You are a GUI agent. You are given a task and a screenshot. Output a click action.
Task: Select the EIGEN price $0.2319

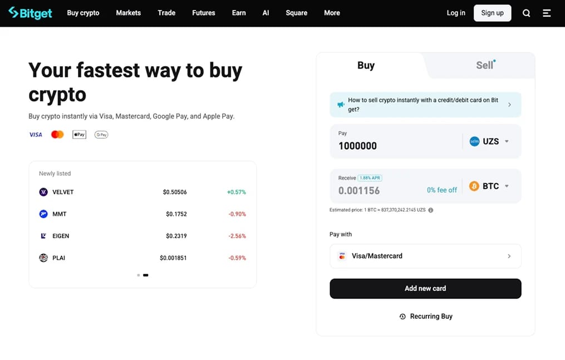(x=176, y=236)
